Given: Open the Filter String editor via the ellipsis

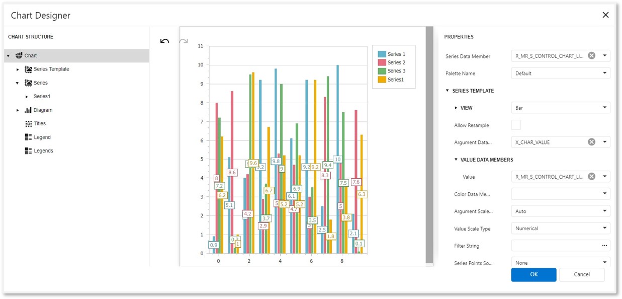Looking at the screenshot, I should point(605,245).
